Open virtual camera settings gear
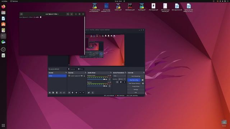Image resolution: width=230 pixels, height=129 pixels. (x=143, y=83)
